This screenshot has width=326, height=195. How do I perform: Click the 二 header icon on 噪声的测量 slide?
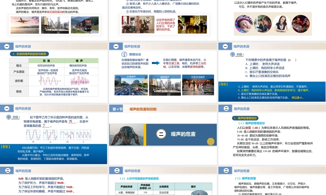coord(226,171)
